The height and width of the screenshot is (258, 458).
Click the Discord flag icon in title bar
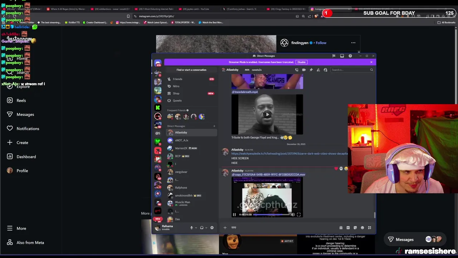(x=334, y=56)
